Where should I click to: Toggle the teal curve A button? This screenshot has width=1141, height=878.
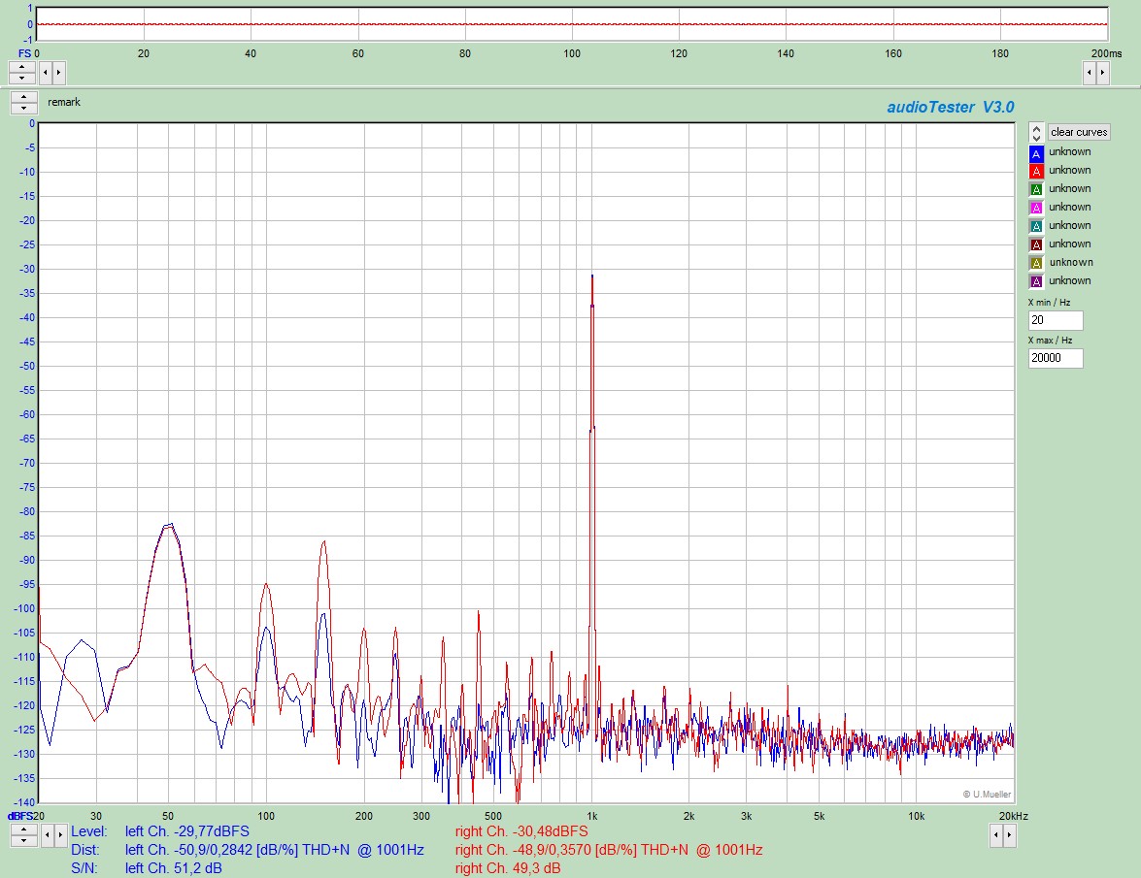coord(1036,226)
